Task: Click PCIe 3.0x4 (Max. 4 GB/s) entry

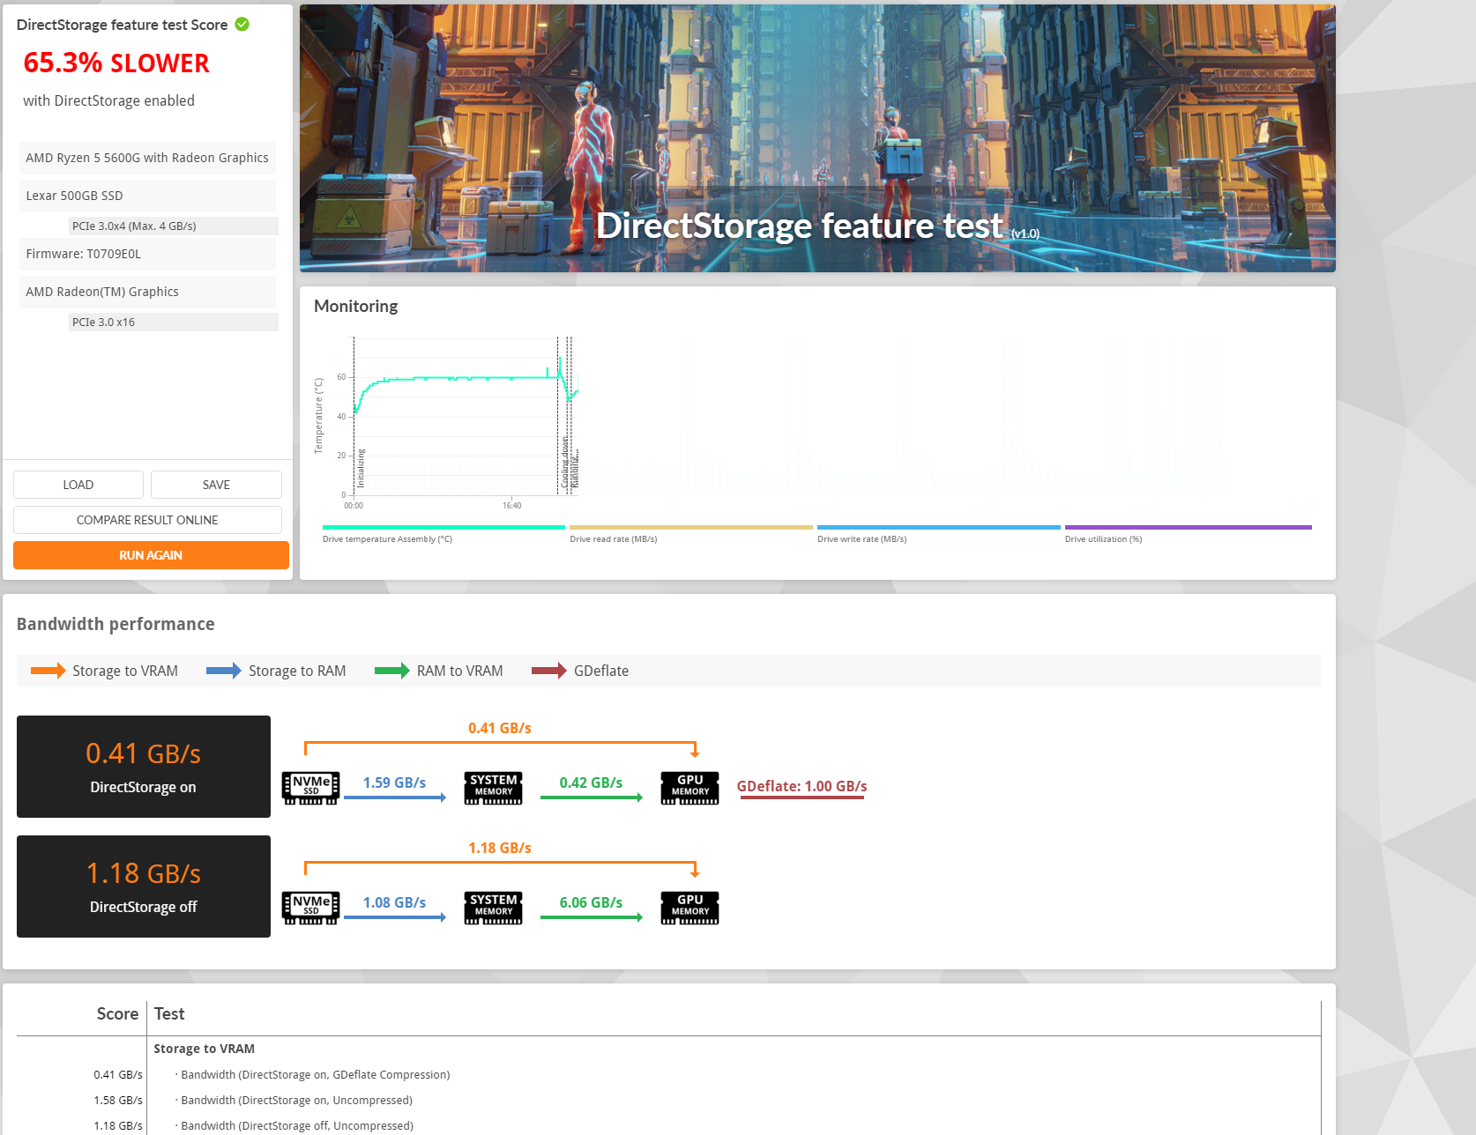Action: [174, 226]
